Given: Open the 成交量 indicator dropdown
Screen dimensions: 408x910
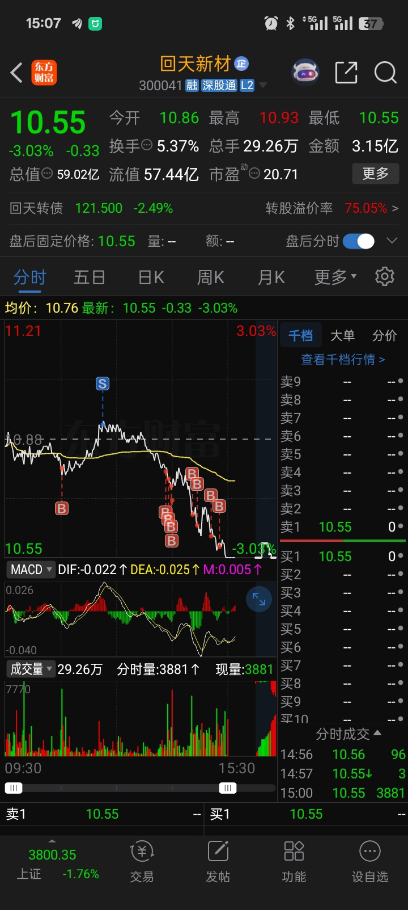Looking at the screenshot, I should 30,669.
